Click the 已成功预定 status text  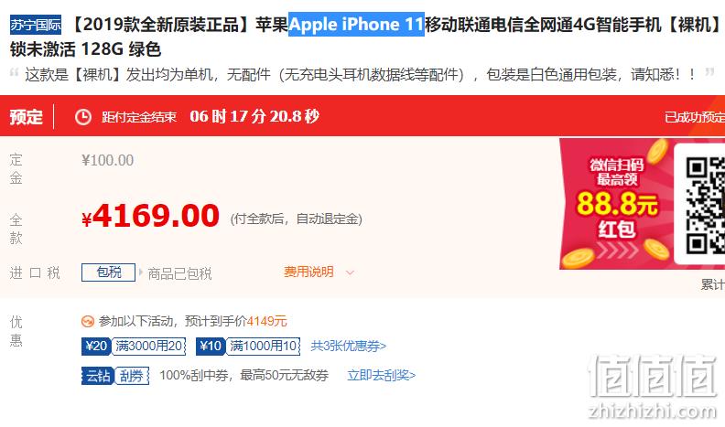tap(695, 117)
